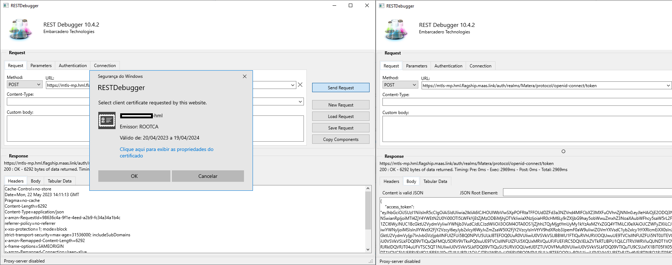This screenshot has width=672, height=265.
Task: Click the headers list scrollbar thumb
Action: click(368, 210)
